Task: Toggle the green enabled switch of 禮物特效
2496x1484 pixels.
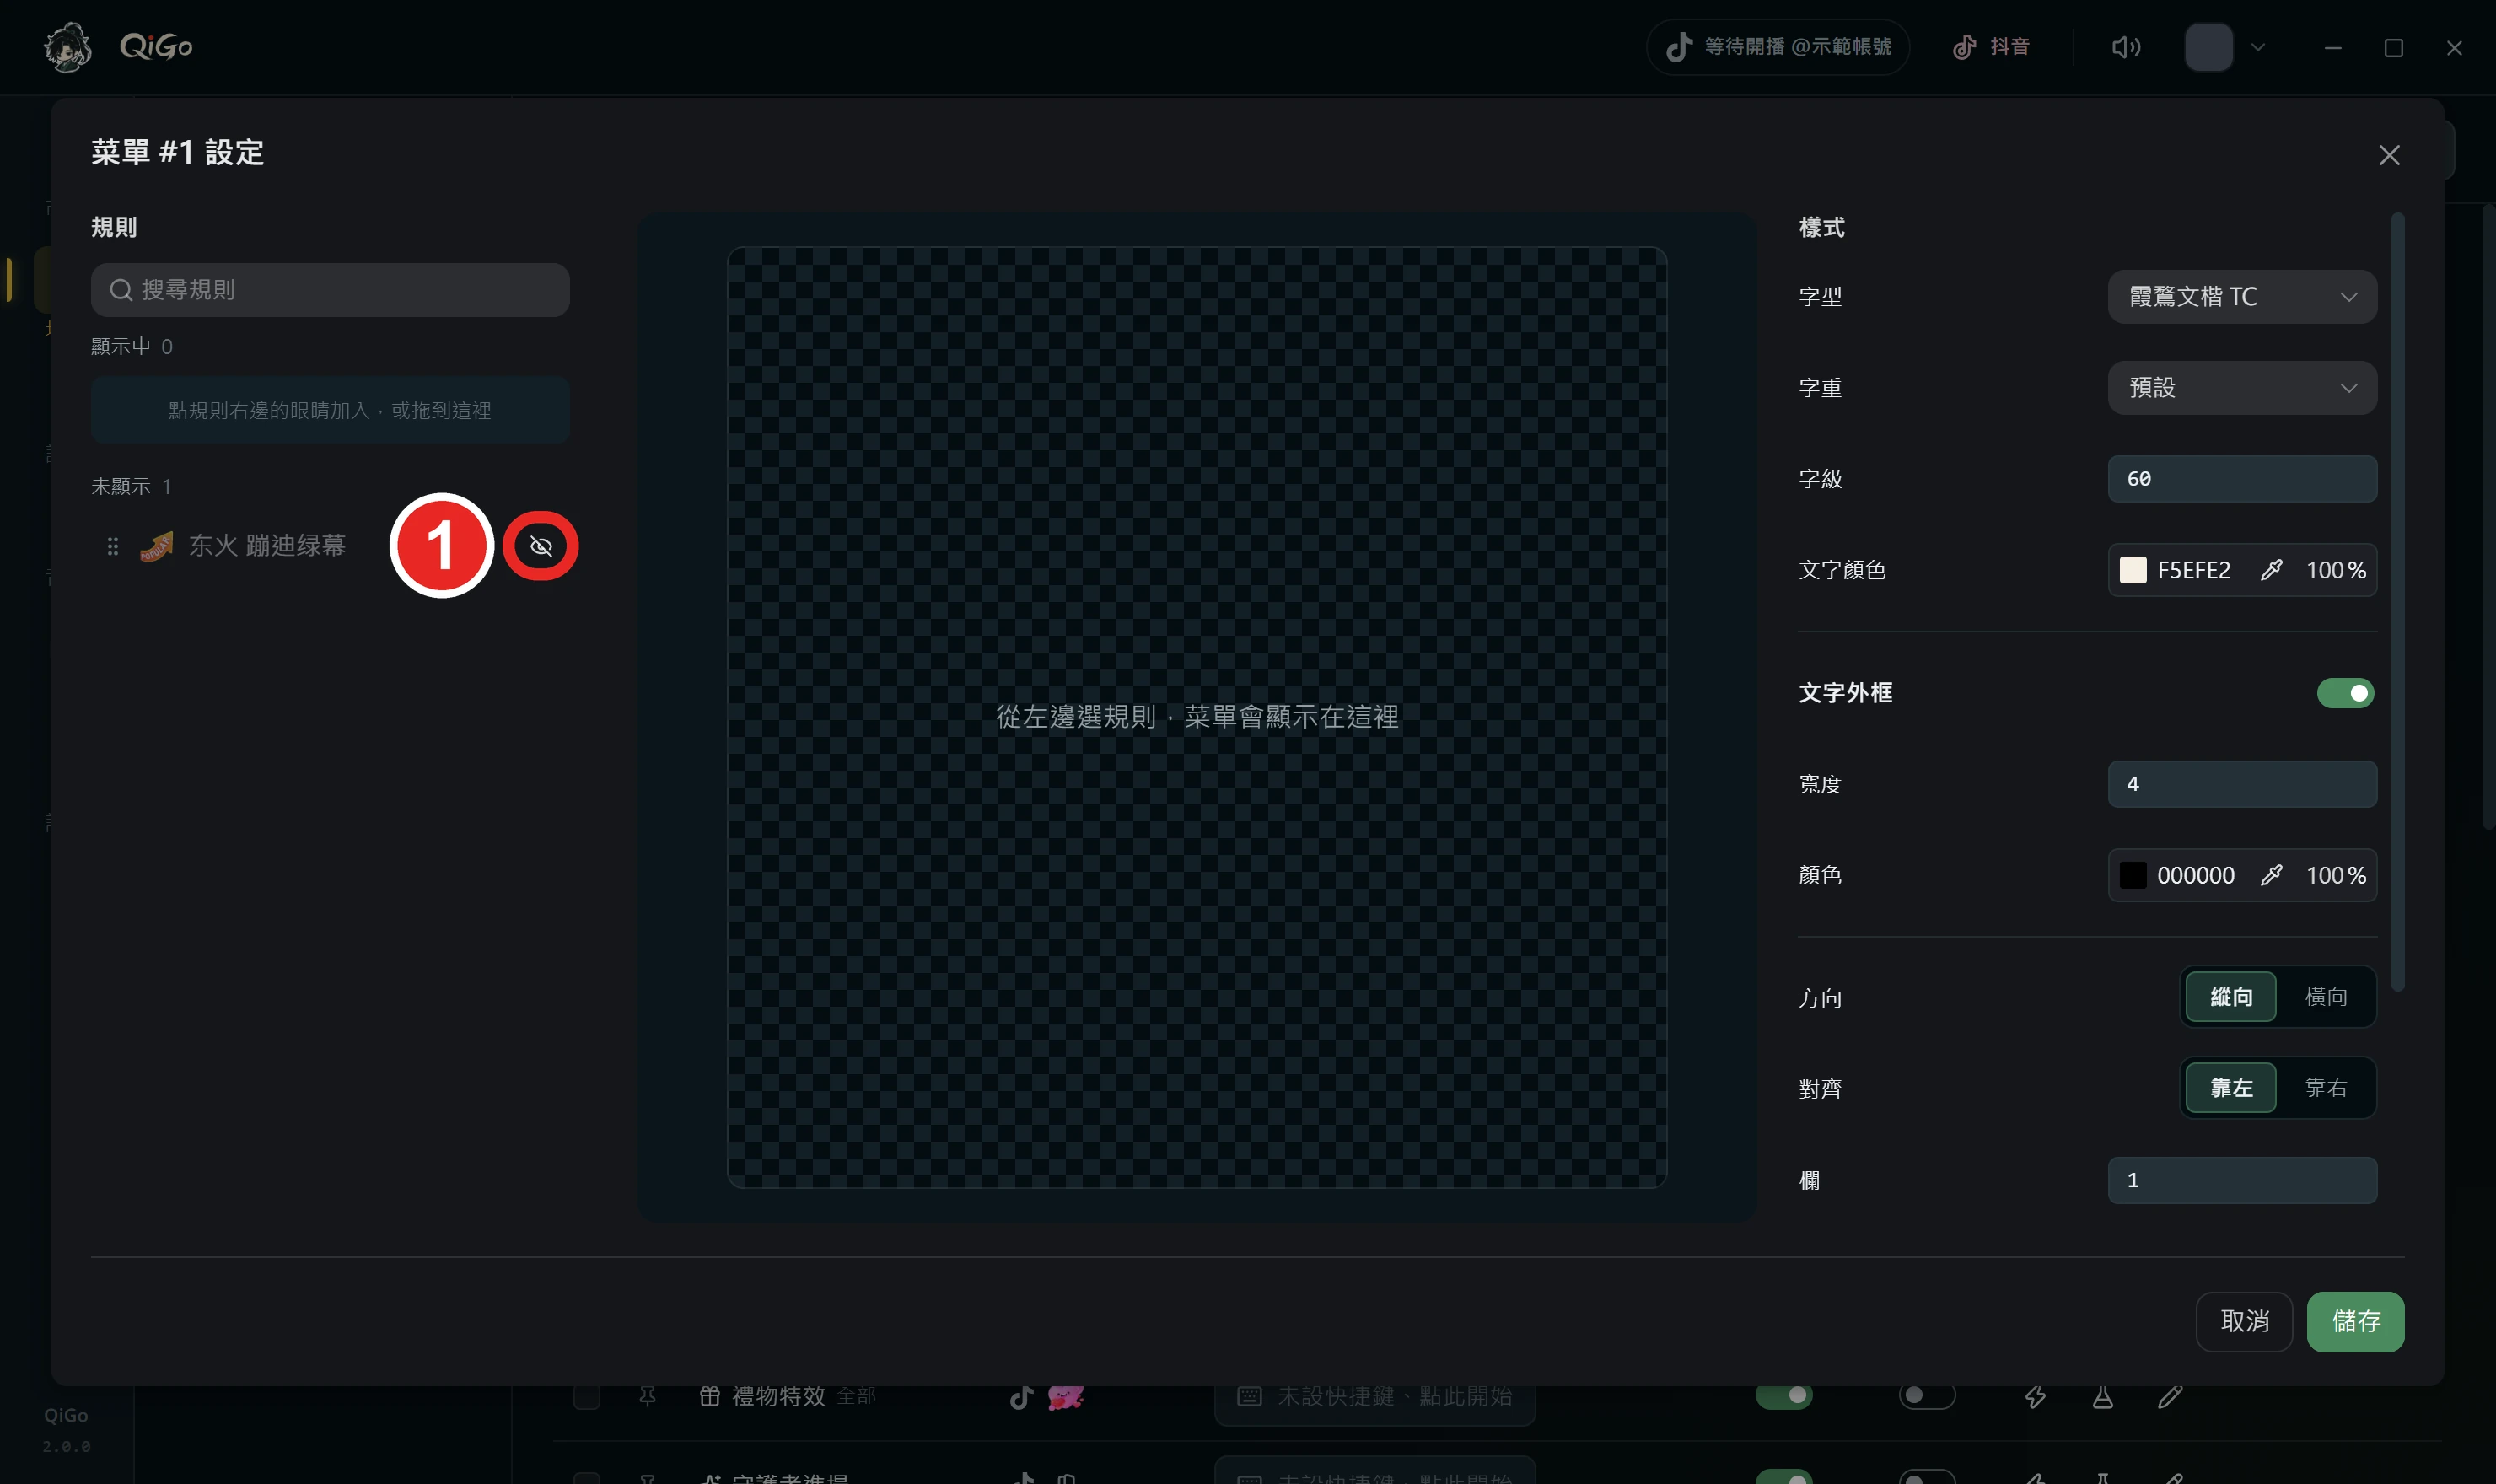Action: pos(1784,1396)
